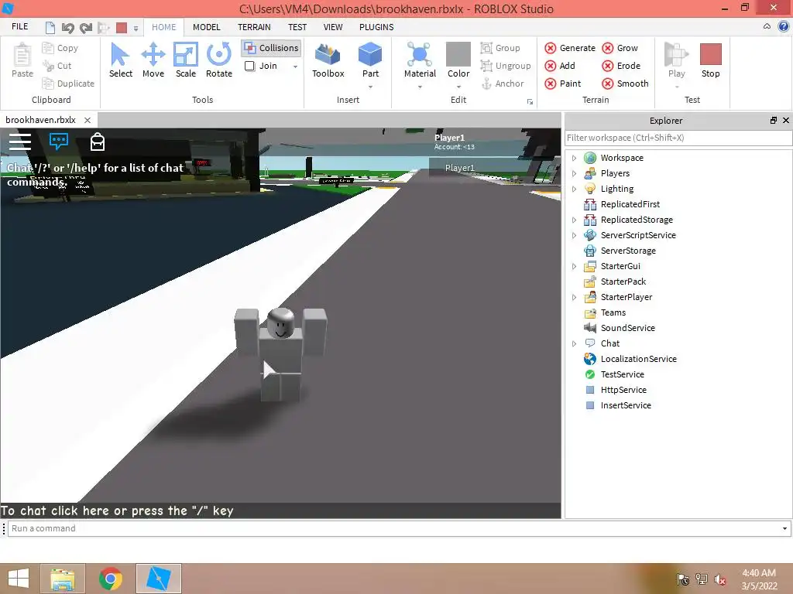Create new file from quick access bar

coord(50,27)
